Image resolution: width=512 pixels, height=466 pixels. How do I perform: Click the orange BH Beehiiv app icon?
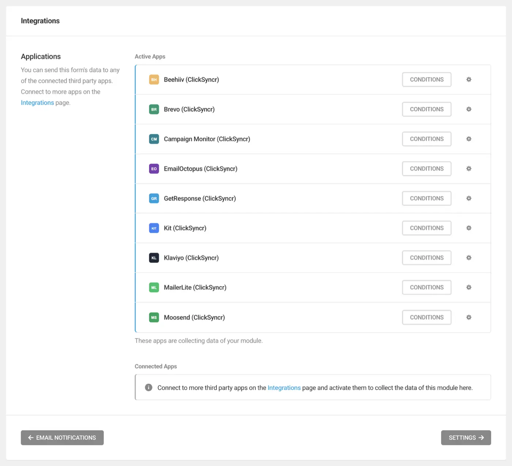coord(154,79)
